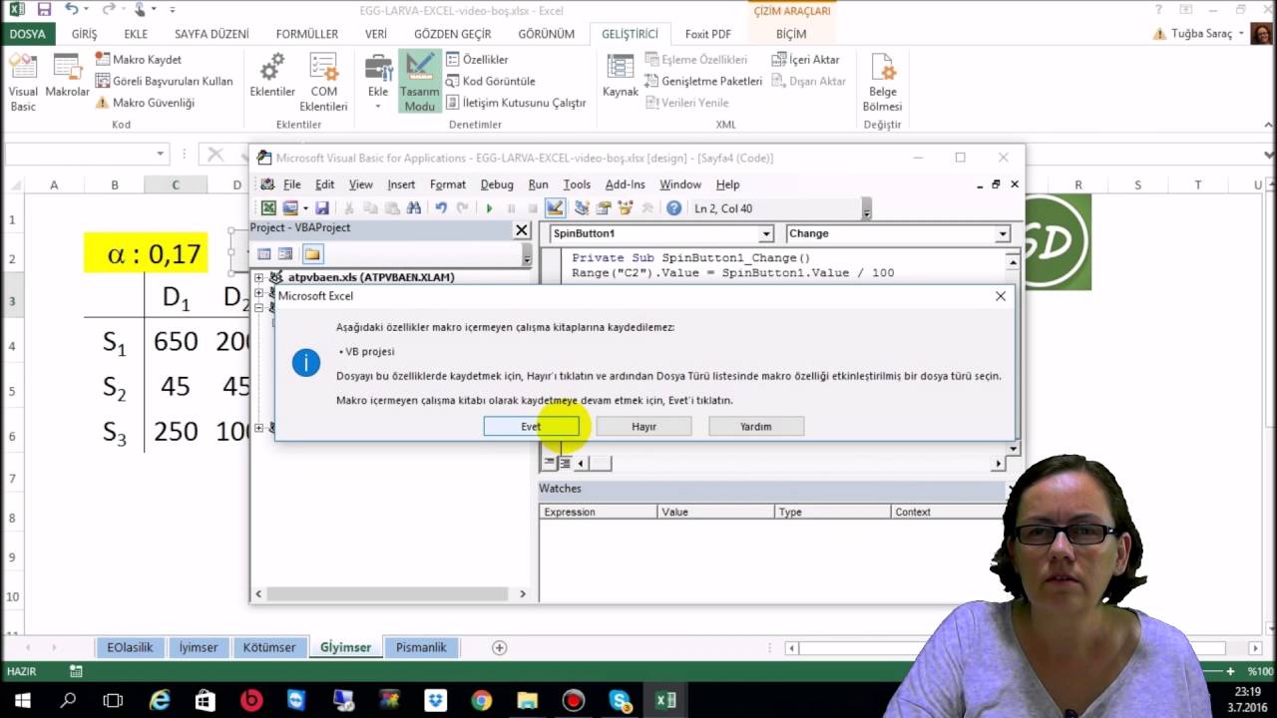Open Insert UserForm dropdown arrow

tap(303, 208)
